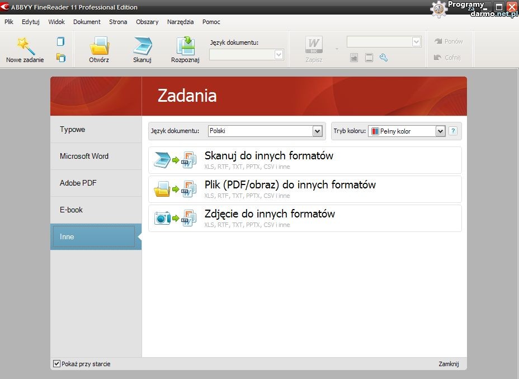Click the wrench settings icon in the toolbar
The height and width of the screenshot is (379, 519).
pos(384,58)
